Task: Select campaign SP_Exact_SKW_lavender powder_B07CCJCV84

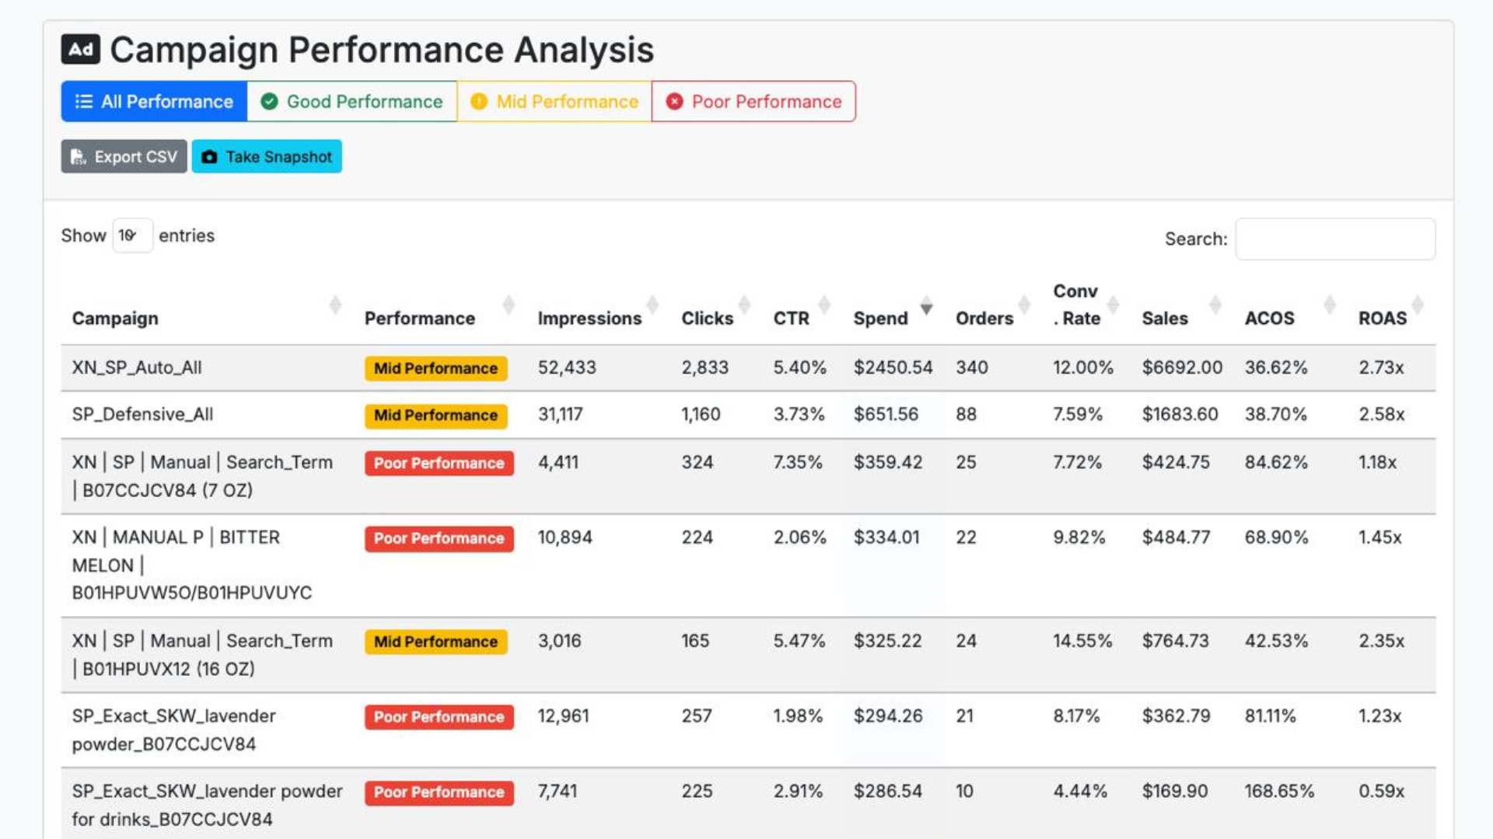Action: (174, 730)
